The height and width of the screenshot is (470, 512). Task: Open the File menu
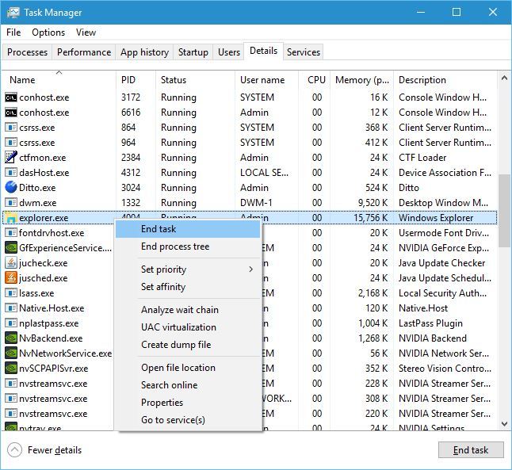[13, 32]
